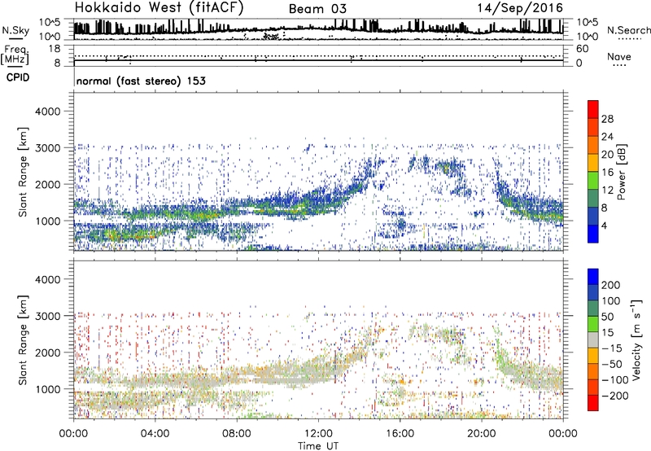Click the "Time UT" axis title
651x451 pixels.
point(318,446)
